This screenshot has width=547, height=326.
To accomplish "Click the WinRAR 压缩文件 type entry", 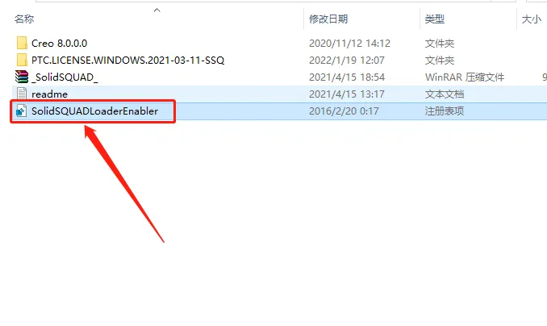I will (465, 77).
